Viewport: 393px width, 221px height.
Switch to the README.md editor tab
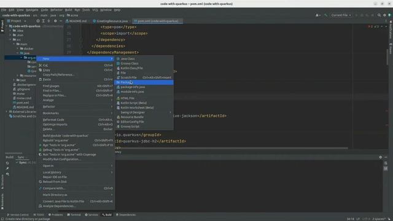pyautogui.click(x=76, y=21)
